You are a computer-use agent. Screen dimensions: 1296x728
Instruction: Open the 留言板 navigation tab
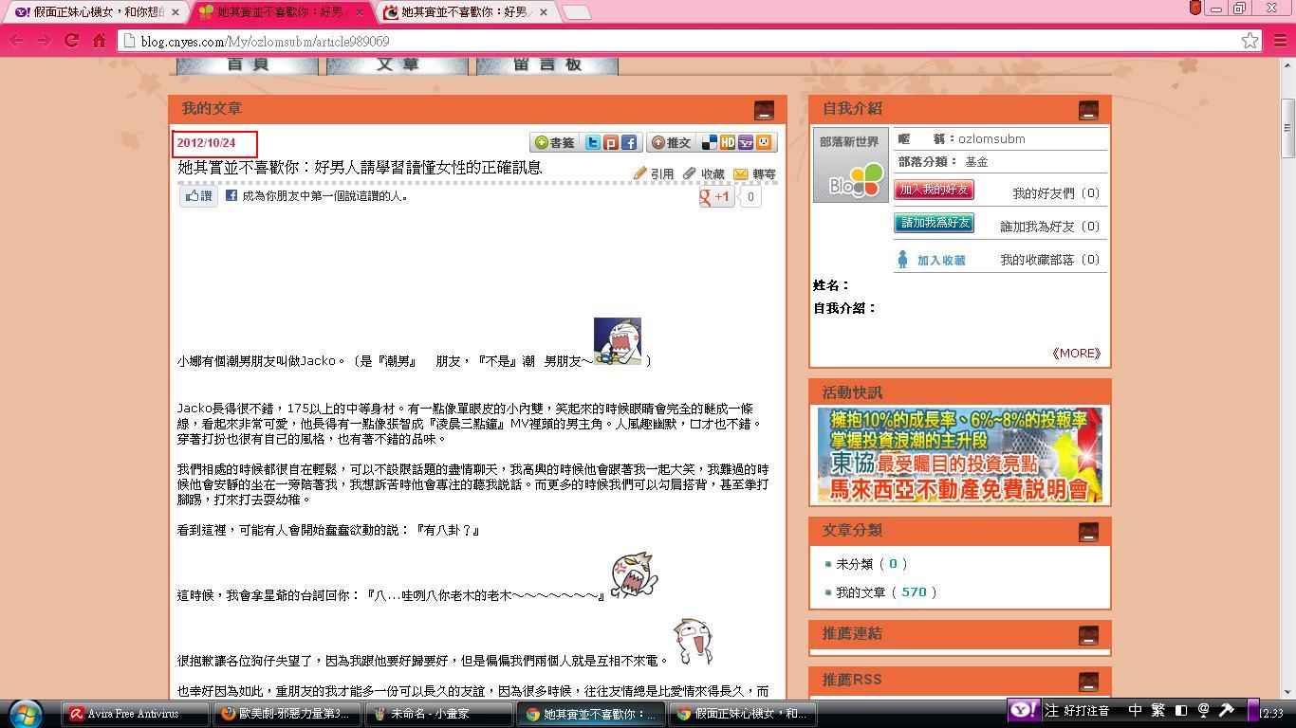click(546, 65)
